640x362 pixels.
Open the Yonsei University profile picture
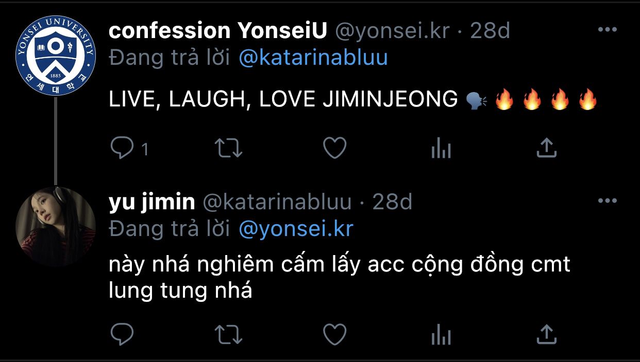click(x=56, y=56)
